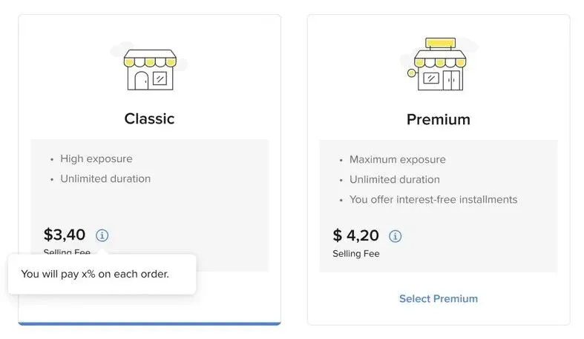Select Premium plan link
Viewport: 584px width, 339px height.
pyautogui.click(x=439, y=299)
